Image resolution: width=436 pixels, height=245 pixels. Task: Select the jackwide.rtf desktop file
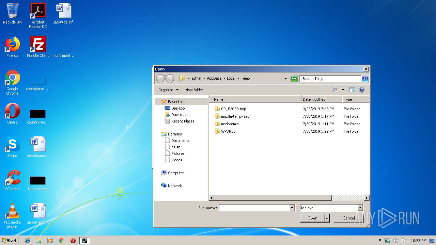(63, 14)
